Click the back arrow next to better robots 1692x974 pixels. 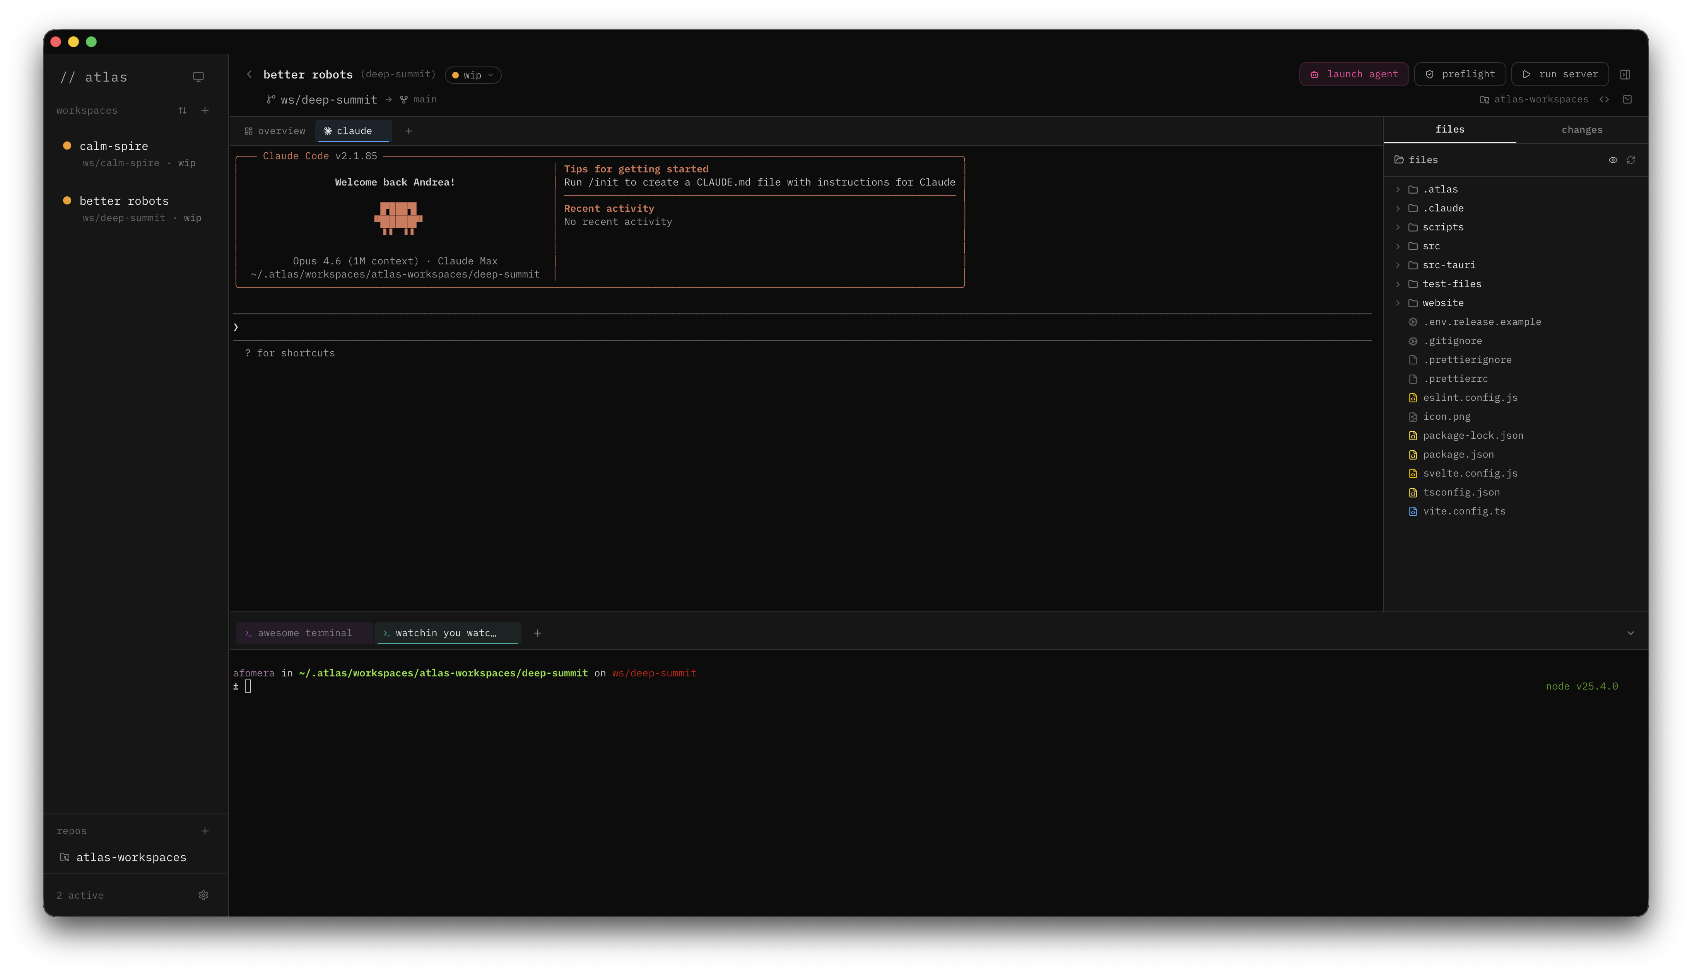(250, 74)
